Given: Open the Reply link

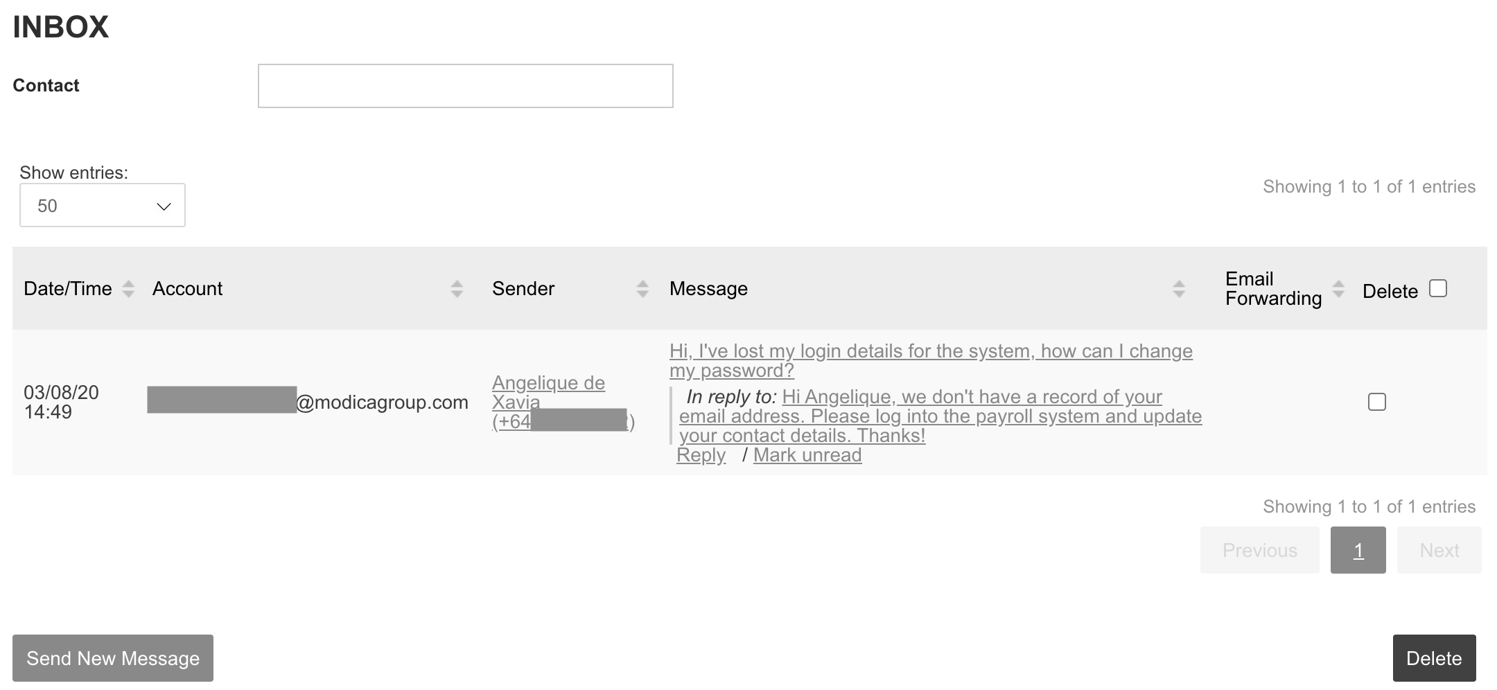Looking at the screenshot, I should point(701,455).
